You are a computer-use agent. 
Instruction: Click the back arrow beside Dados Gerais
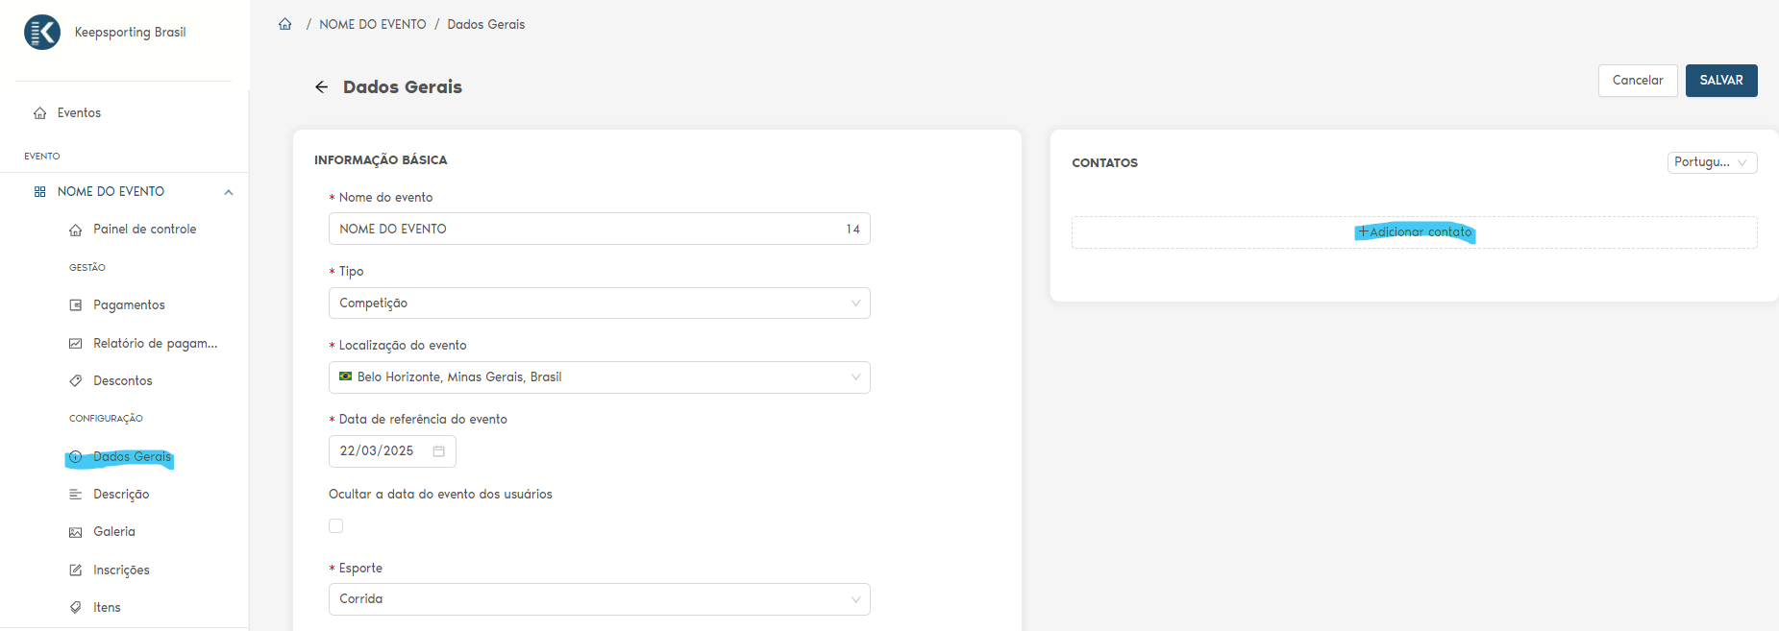tap(321, 87)
